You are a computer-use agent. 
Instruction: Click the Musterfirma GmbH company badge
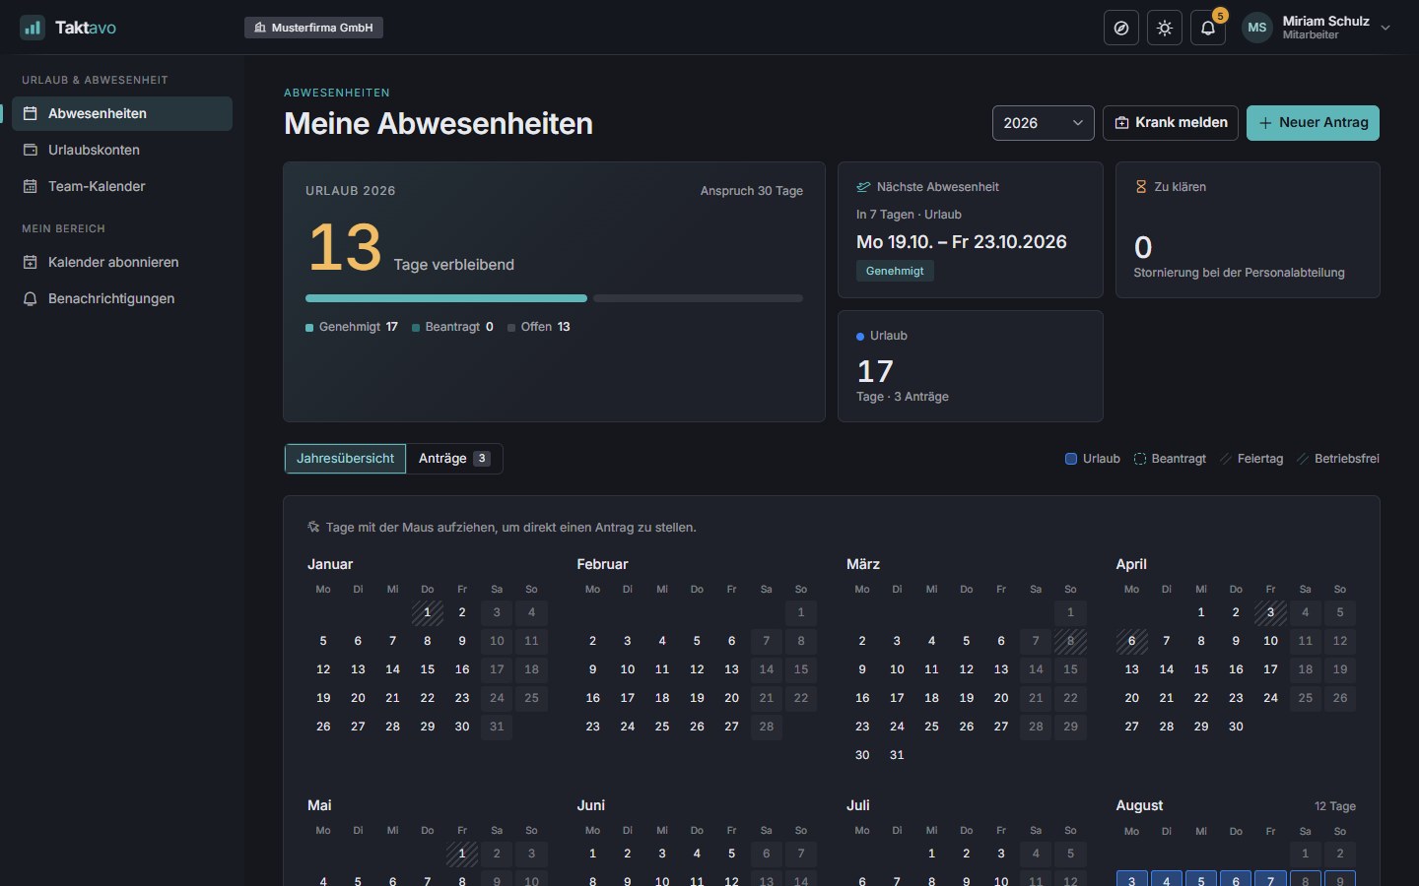(x=313, y=28)
